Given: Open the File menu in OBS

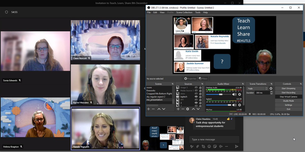Looking at the screenshot, I should click(149, 12).
